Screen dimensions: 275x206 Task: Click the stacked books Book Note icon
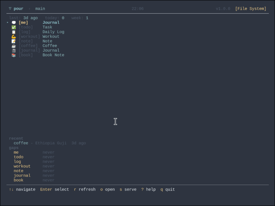pyautogui.click(x=14, y=55)
